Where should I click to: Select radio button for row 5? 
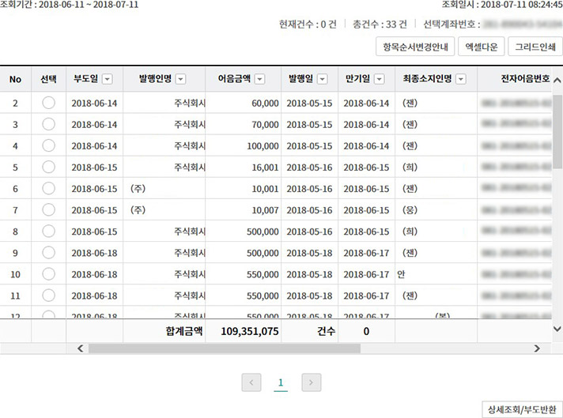point(48,167)
